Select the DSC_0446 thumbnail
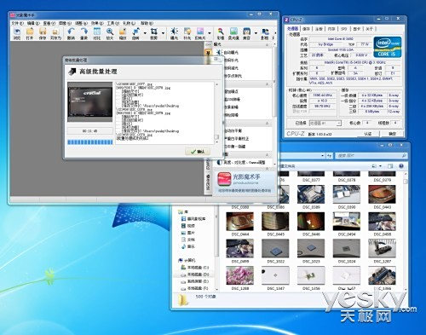Viewport: 426px width, 335px height. click(x=311, y=222)
